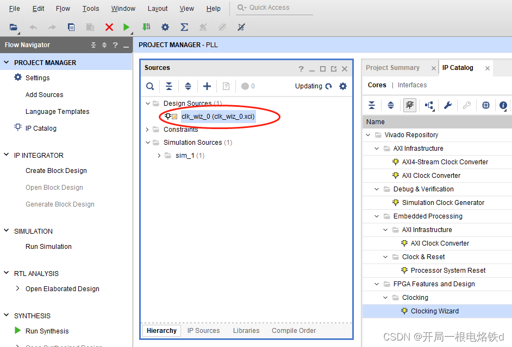Click Create Block Design
The image size is (512, 347).
coord(56,171)
